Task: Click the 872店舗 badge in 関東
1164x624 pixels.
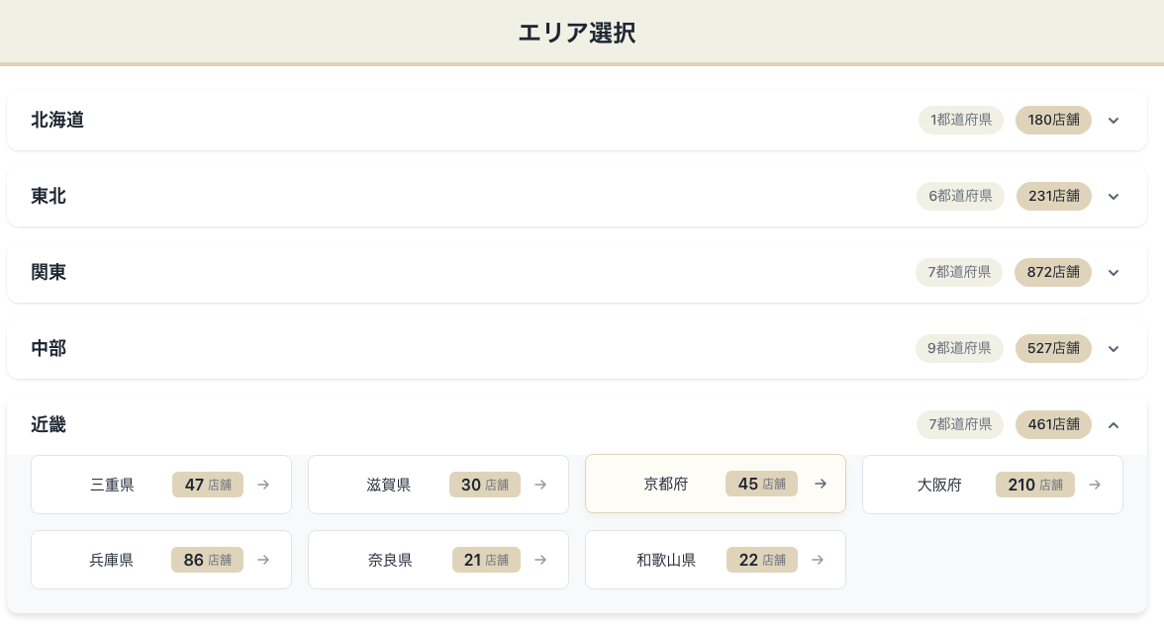Action: pyautogui.click(x=1052, y=272)
